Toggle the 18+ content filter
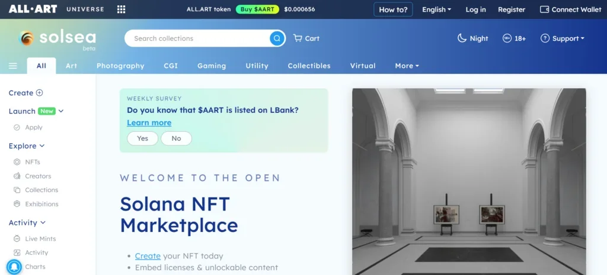 [514, 38]
